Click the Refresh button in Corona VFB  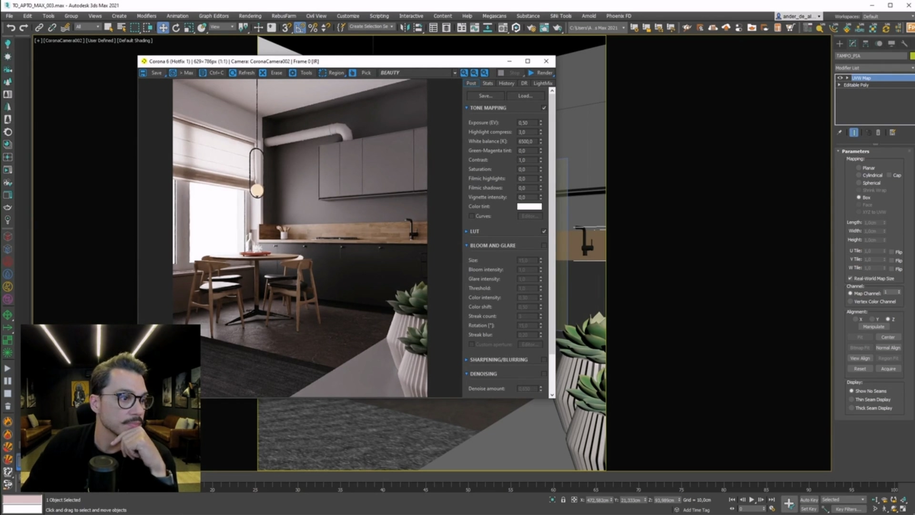pyautogui.click(x=242, y=73)
